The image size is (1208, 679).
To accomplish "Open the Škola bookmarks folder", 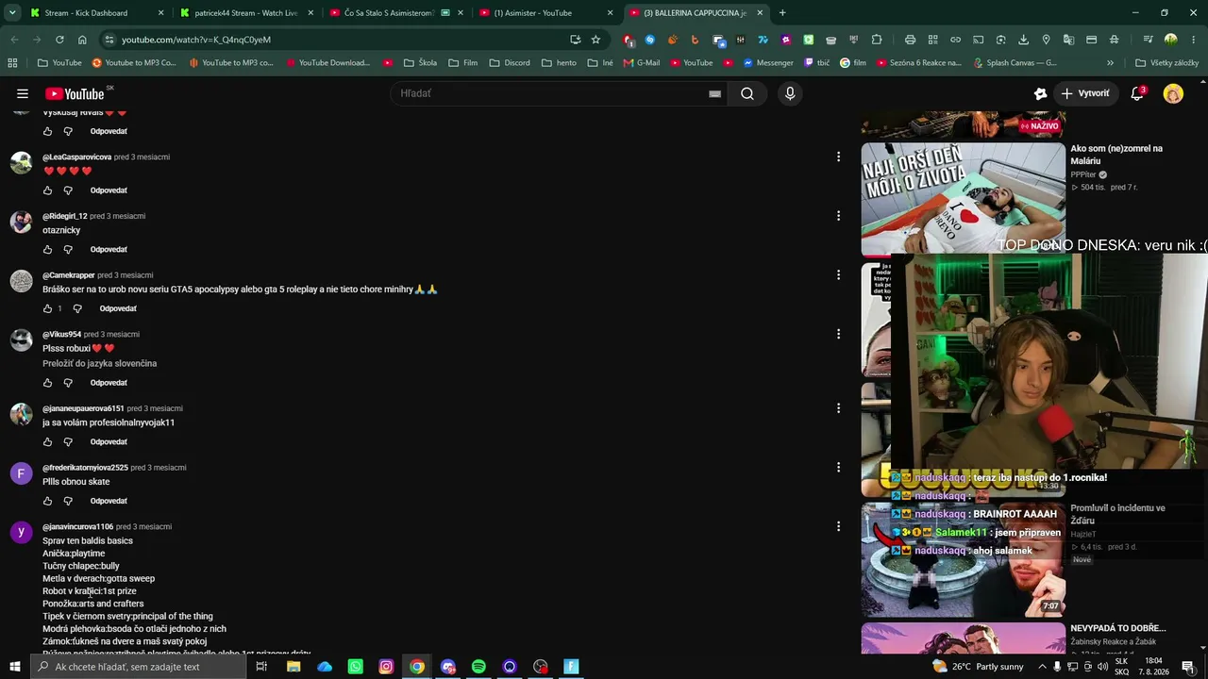I will click(420, 63).
